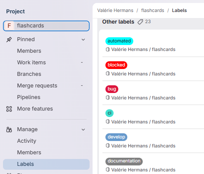The image size is (204, 174).
Task: Click the label tag count icon
Action: coord(140,22)
